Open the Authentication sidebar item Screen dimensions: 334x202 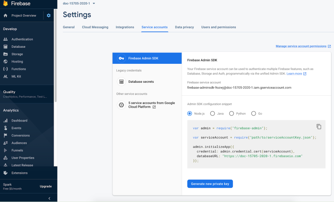[x=22, y=39]
